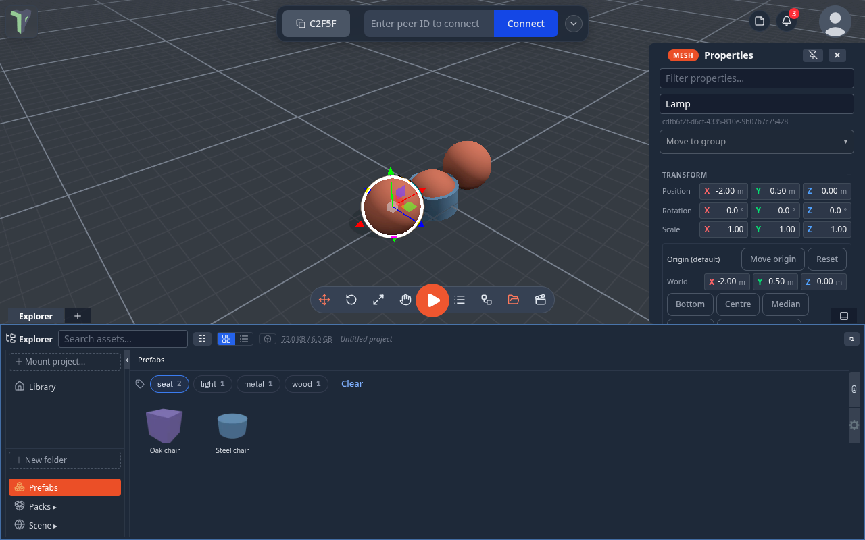Click the Filter properties field
Image resolution: width=865 pixels, height=540 pixels.
click(757, 78)
